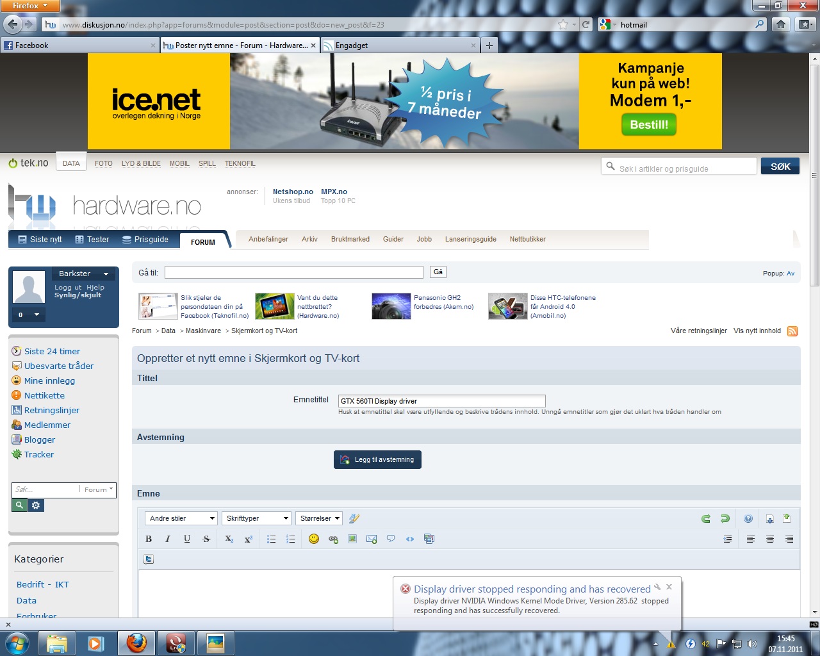
Task: Click the Gå button
Action: coord(438,272)
